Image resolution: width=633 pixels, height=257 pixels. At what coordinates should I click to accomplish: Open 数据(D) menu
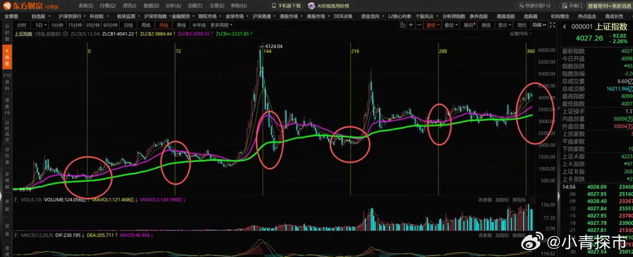[x=151, y=6]
